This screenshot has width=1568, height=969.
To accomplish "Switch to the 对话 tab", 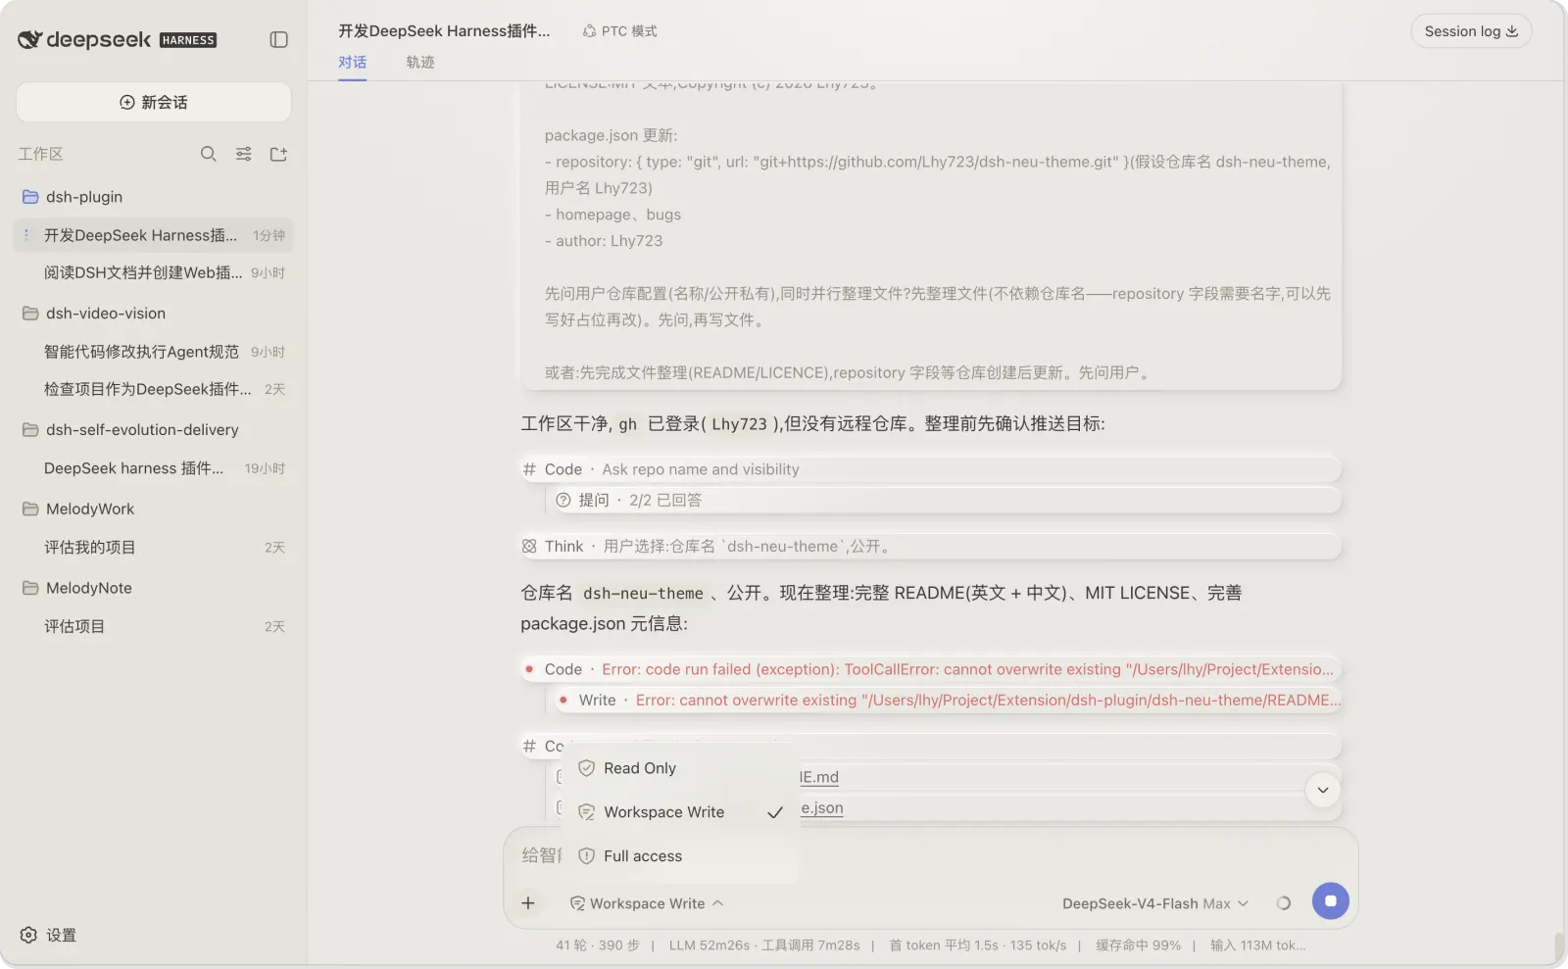I will tap(352, 62).
